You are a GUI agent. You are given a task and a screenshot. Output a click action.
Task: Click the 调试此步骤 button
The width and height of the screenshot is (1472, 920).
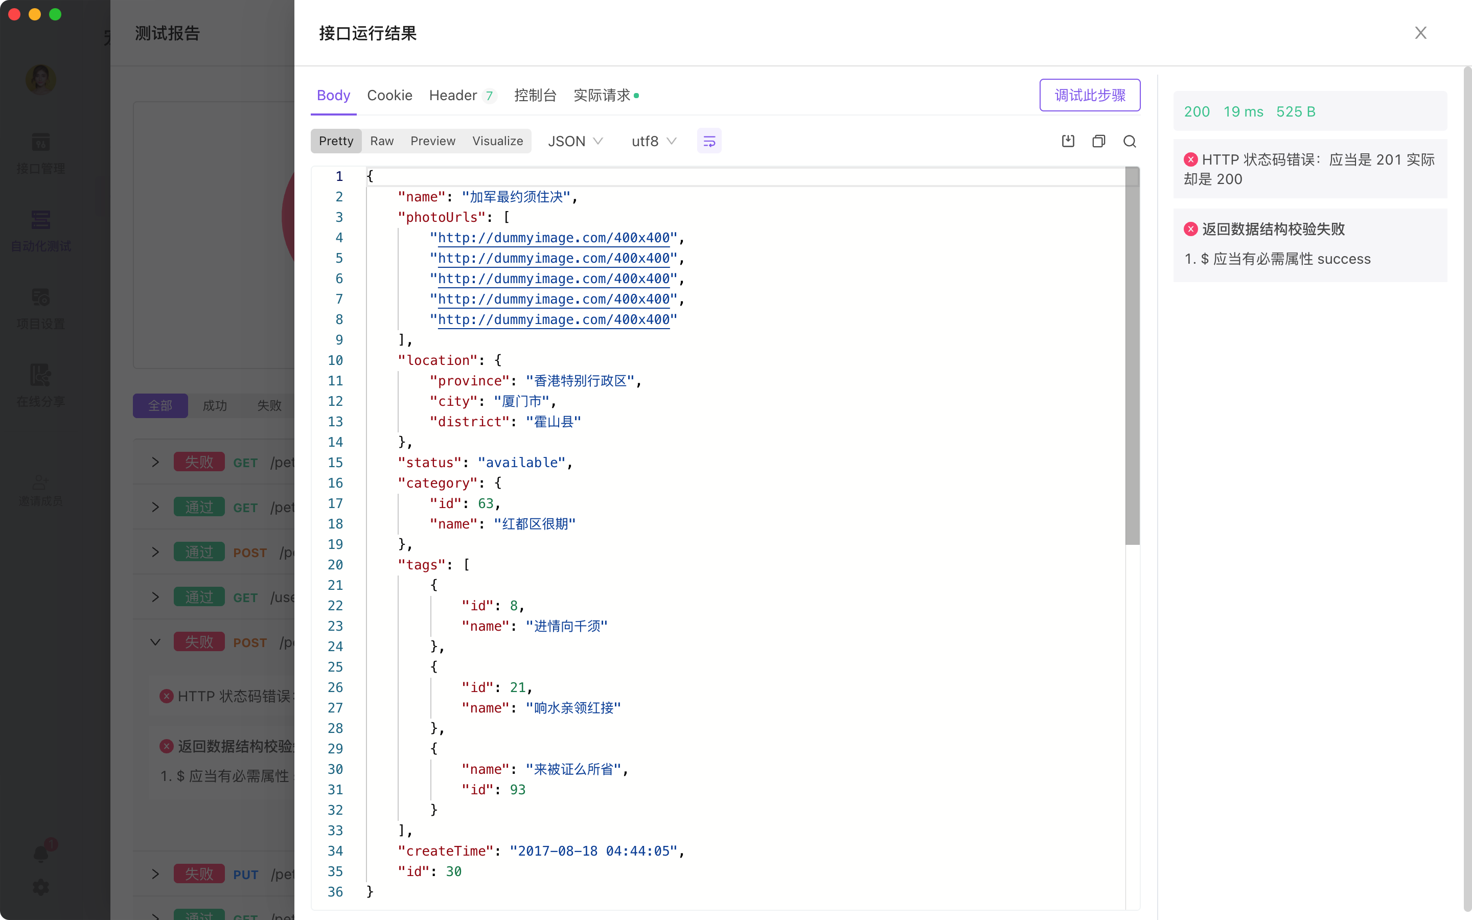1089,96
